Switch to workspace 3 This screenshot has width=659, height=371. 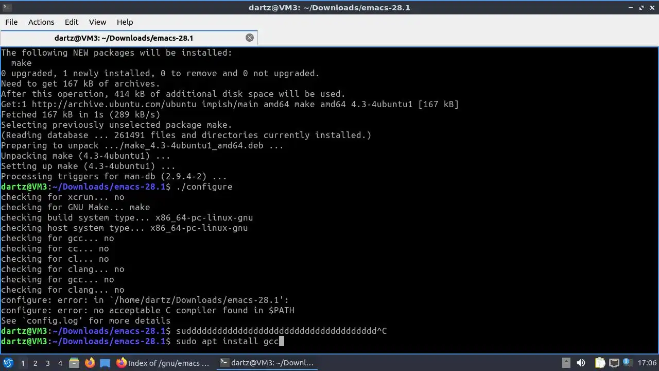(47, 363)
